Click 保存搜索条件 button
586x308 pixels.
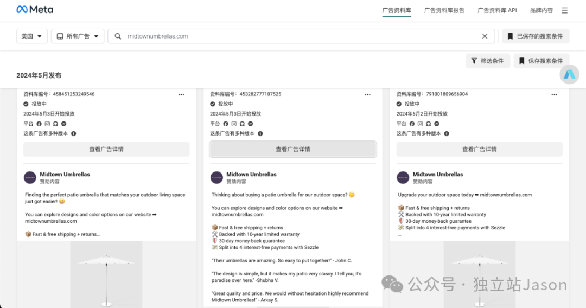[541, 61]
